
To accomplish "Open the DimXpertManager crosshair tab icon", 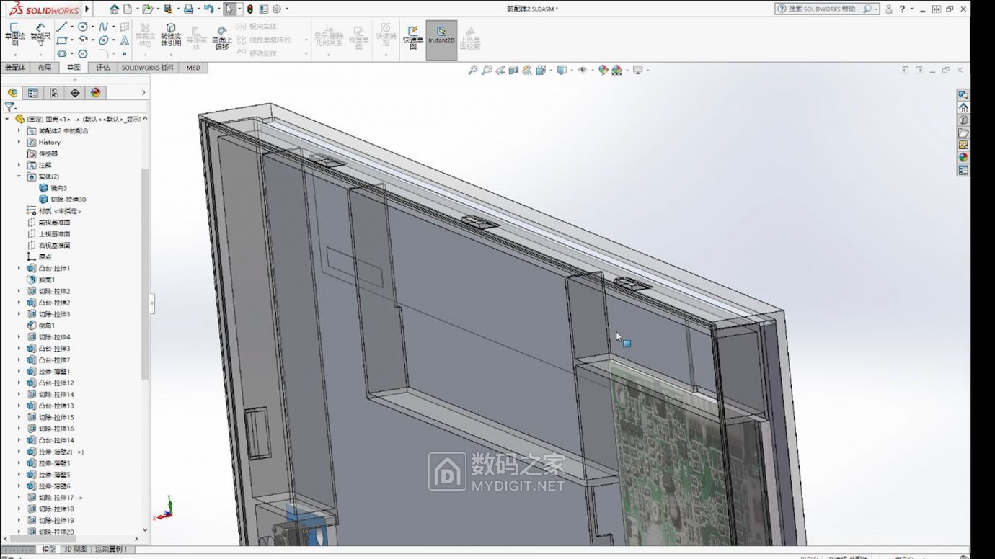I will tap(75, 93).
